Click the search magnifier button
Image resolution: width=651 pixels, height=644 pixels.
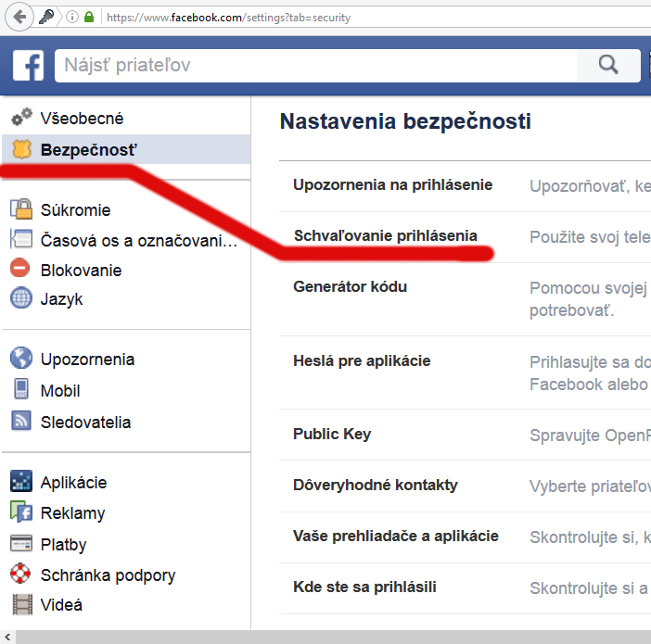(x=607, y=64)
